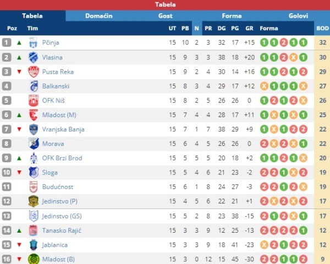The height and width of the screenshot is (264, 330).
Task: Open the Balkanski team link
Action: coord(56,86)
